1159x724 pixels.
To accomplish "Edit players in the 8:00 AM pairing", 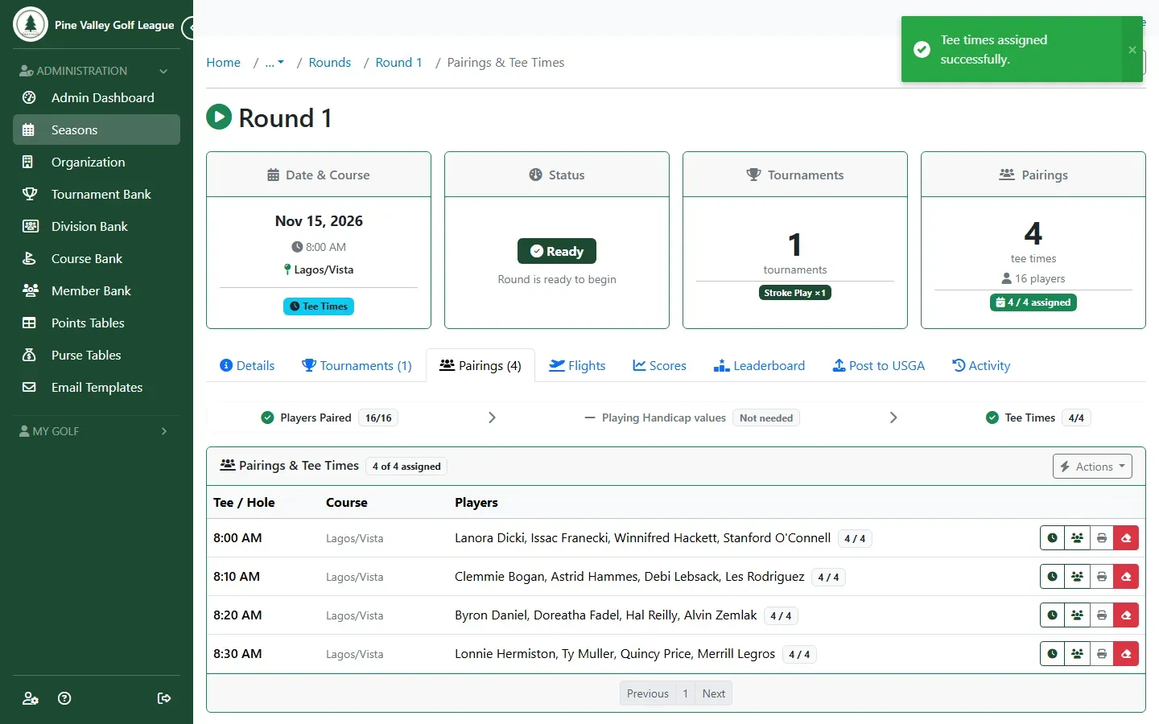I will tap(1077, 538).
